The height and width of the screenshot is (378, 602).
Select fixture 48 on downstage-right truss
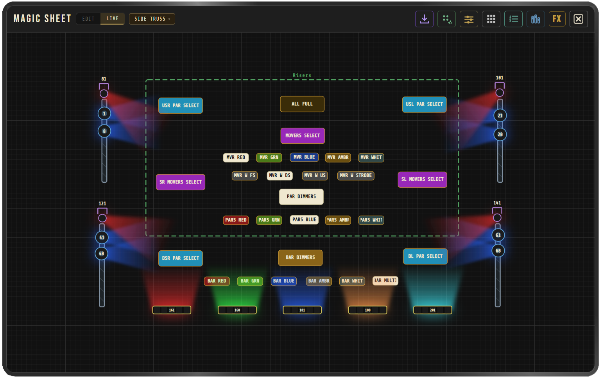pyautogui.click(x=101, y=253)
